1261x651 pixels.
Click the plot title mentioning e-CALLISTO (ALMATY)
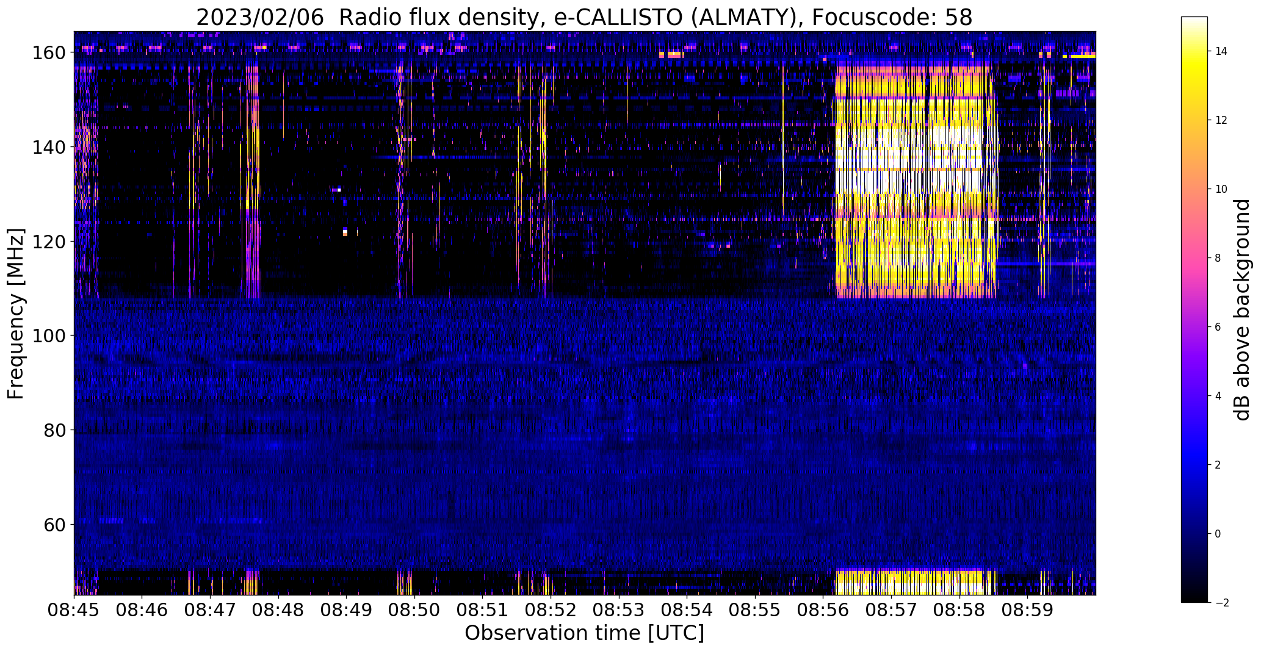pos(584,18)
